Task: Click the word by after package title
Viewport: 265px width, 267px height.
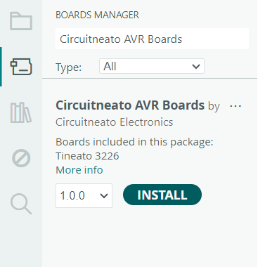Action: 214,106
